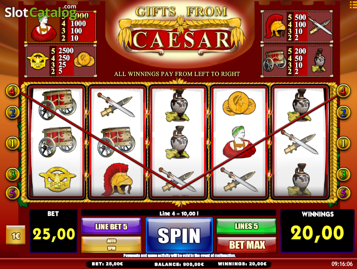This screenshot has height=269, width=357.
Task: Select payline 5 marker on right
Action: click(x=343, y=193)
